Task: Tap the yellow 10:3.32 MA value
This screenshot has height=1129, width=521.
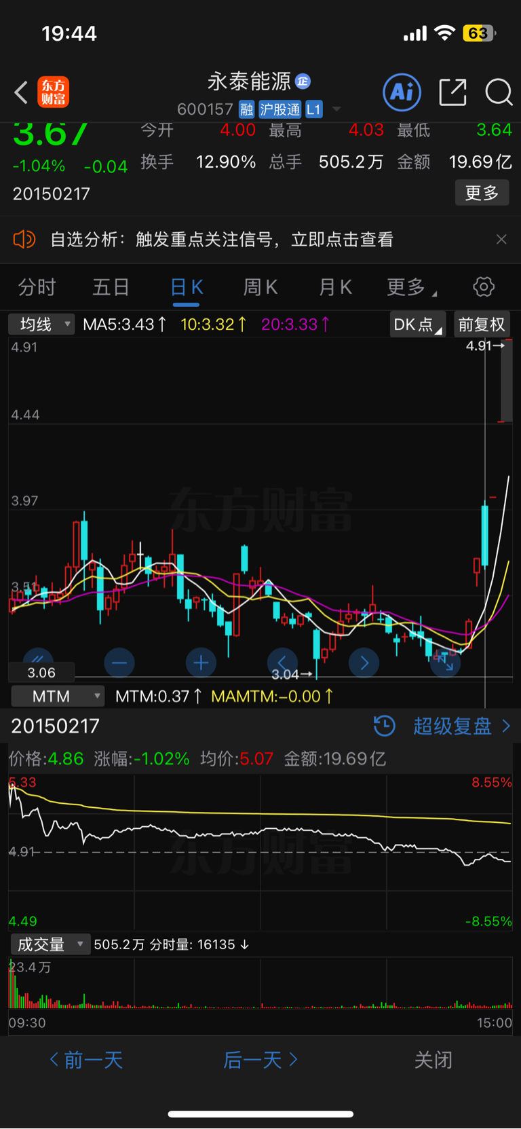Action: coord(214,325)
